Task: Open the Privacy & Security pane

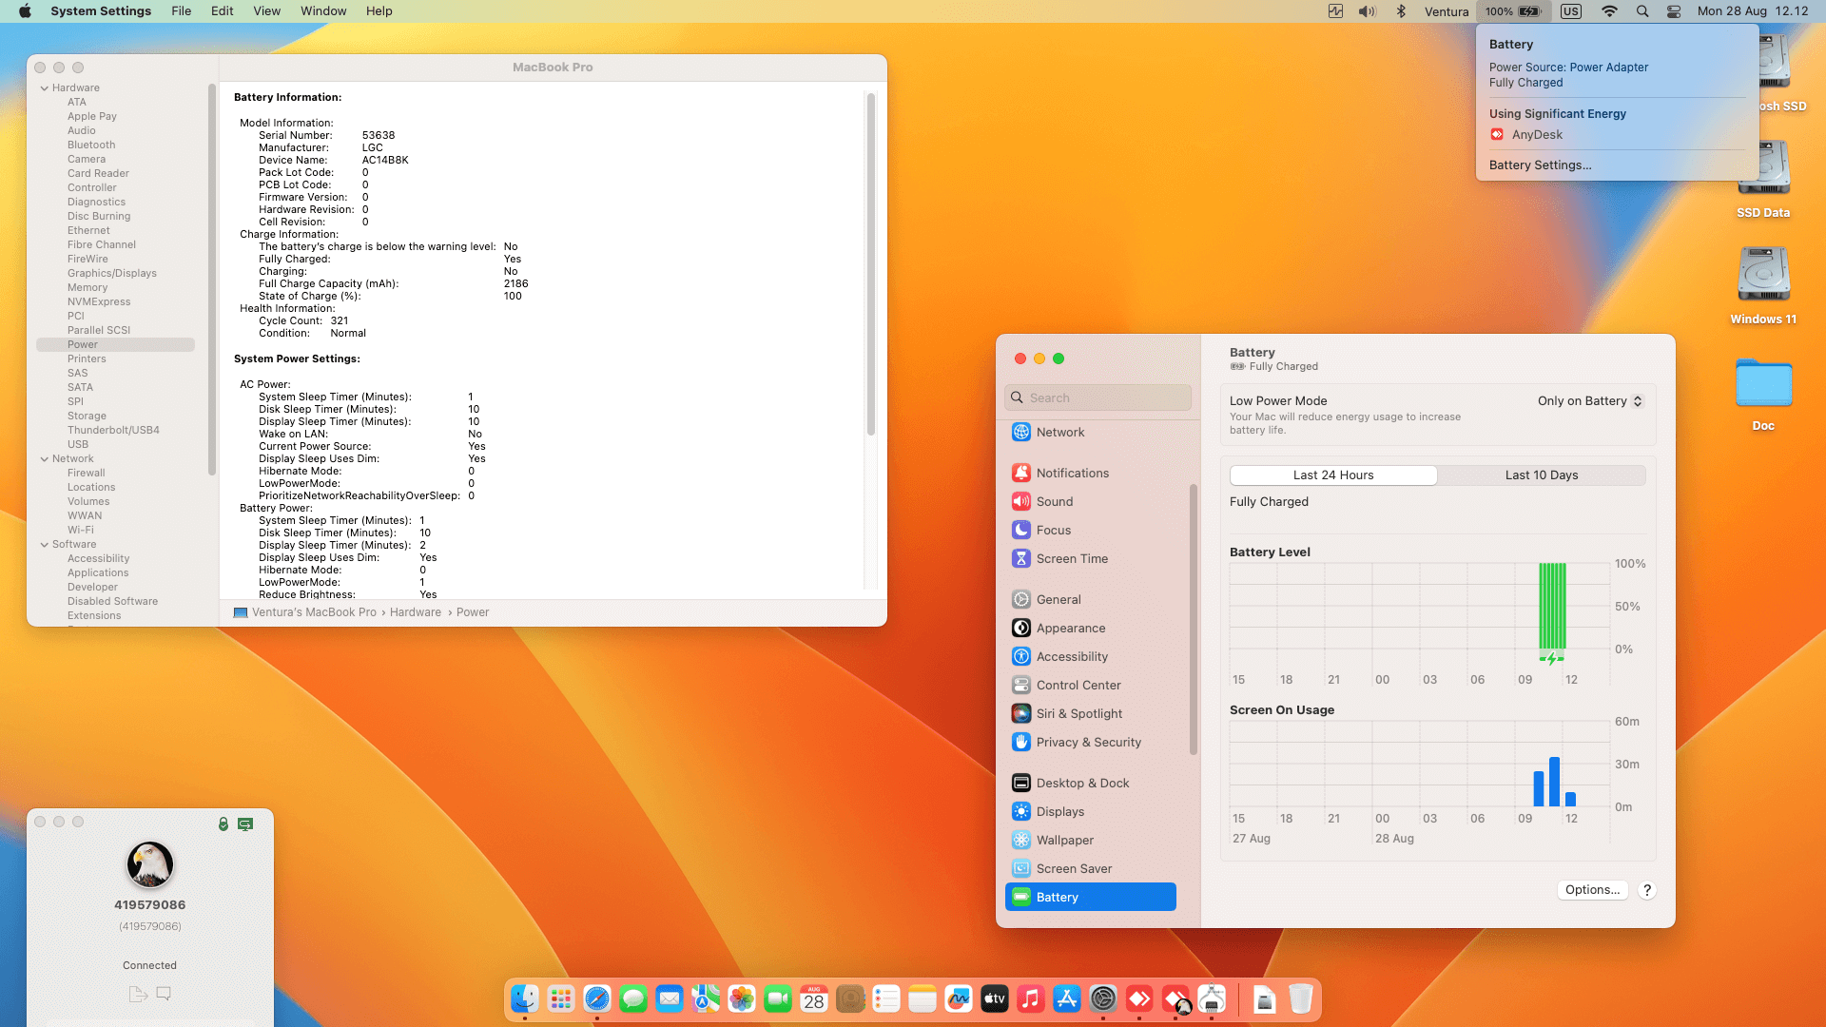Action: pyautogui.click(x=1088, y=742)
